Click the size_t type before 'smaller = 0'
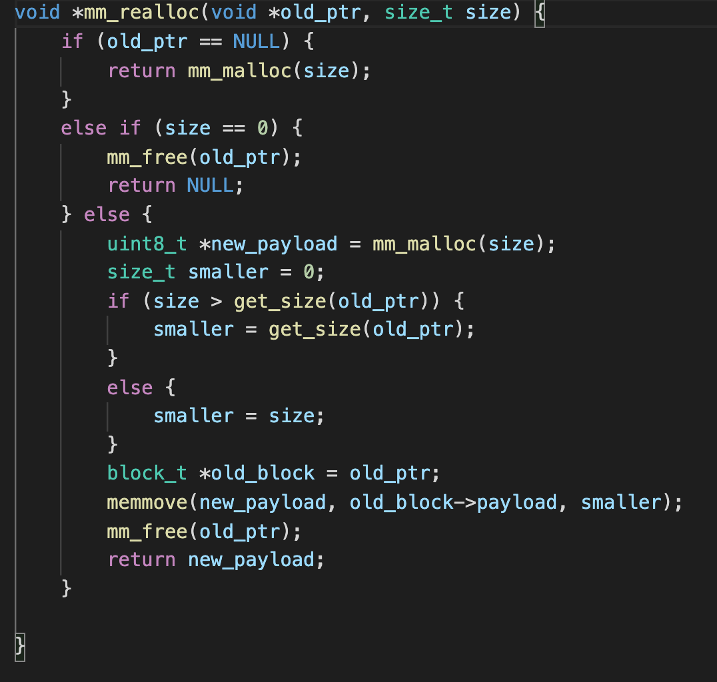The image size is (717, 682). [x=141, y=272]
